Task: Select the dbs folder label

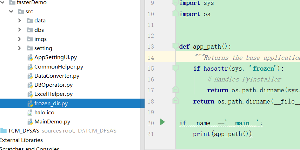Action: [39, 30]
